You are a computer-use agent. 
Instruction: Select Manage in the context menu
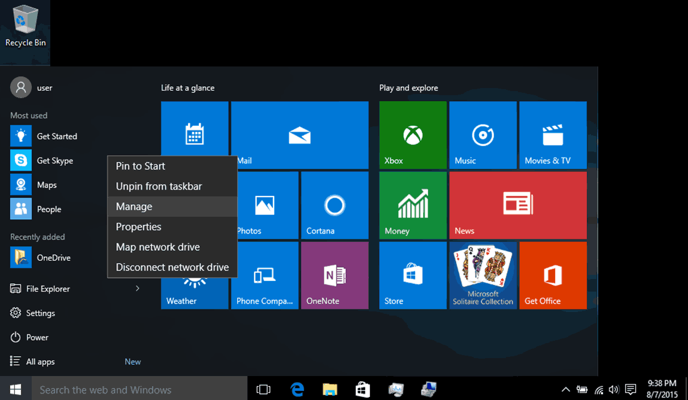point(172,207)
